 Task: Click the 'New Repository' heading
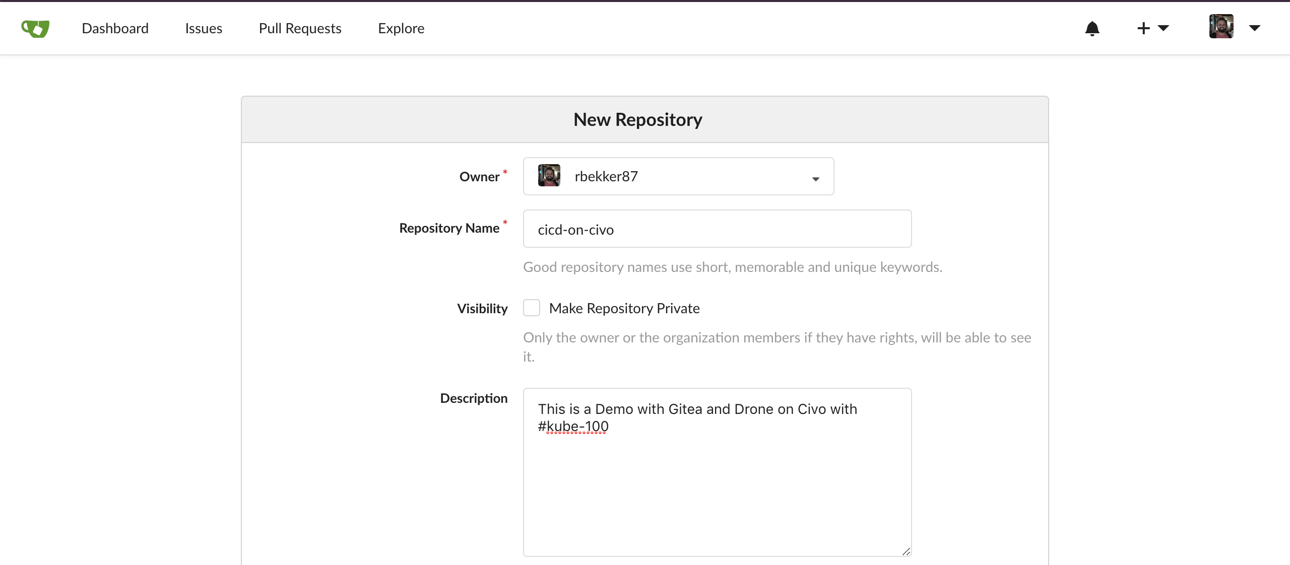point(638,119)
